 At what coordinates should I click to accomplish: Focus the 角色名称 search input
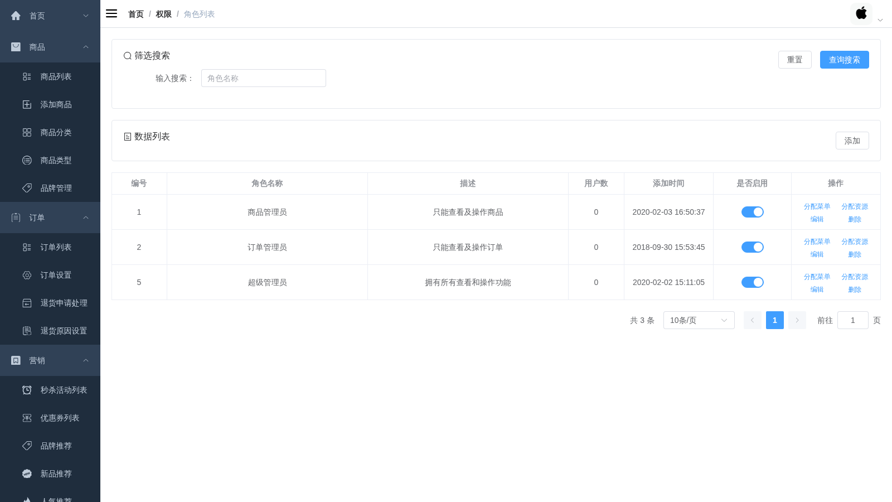(264, 78)
